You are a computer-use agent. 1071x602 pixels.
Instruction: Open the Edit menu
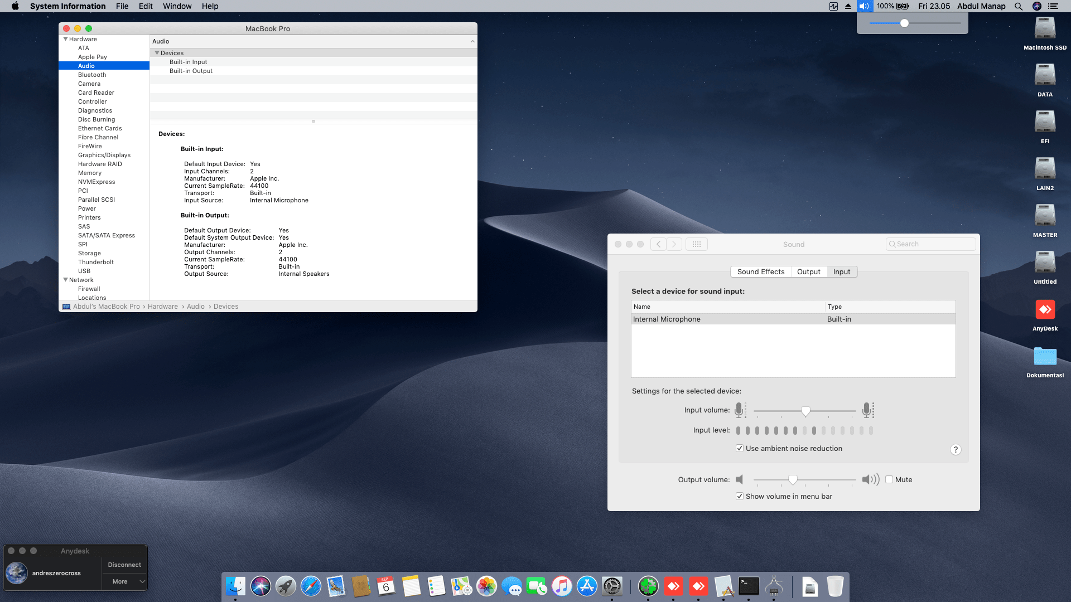pyautogui.click(x=146, y=6)
